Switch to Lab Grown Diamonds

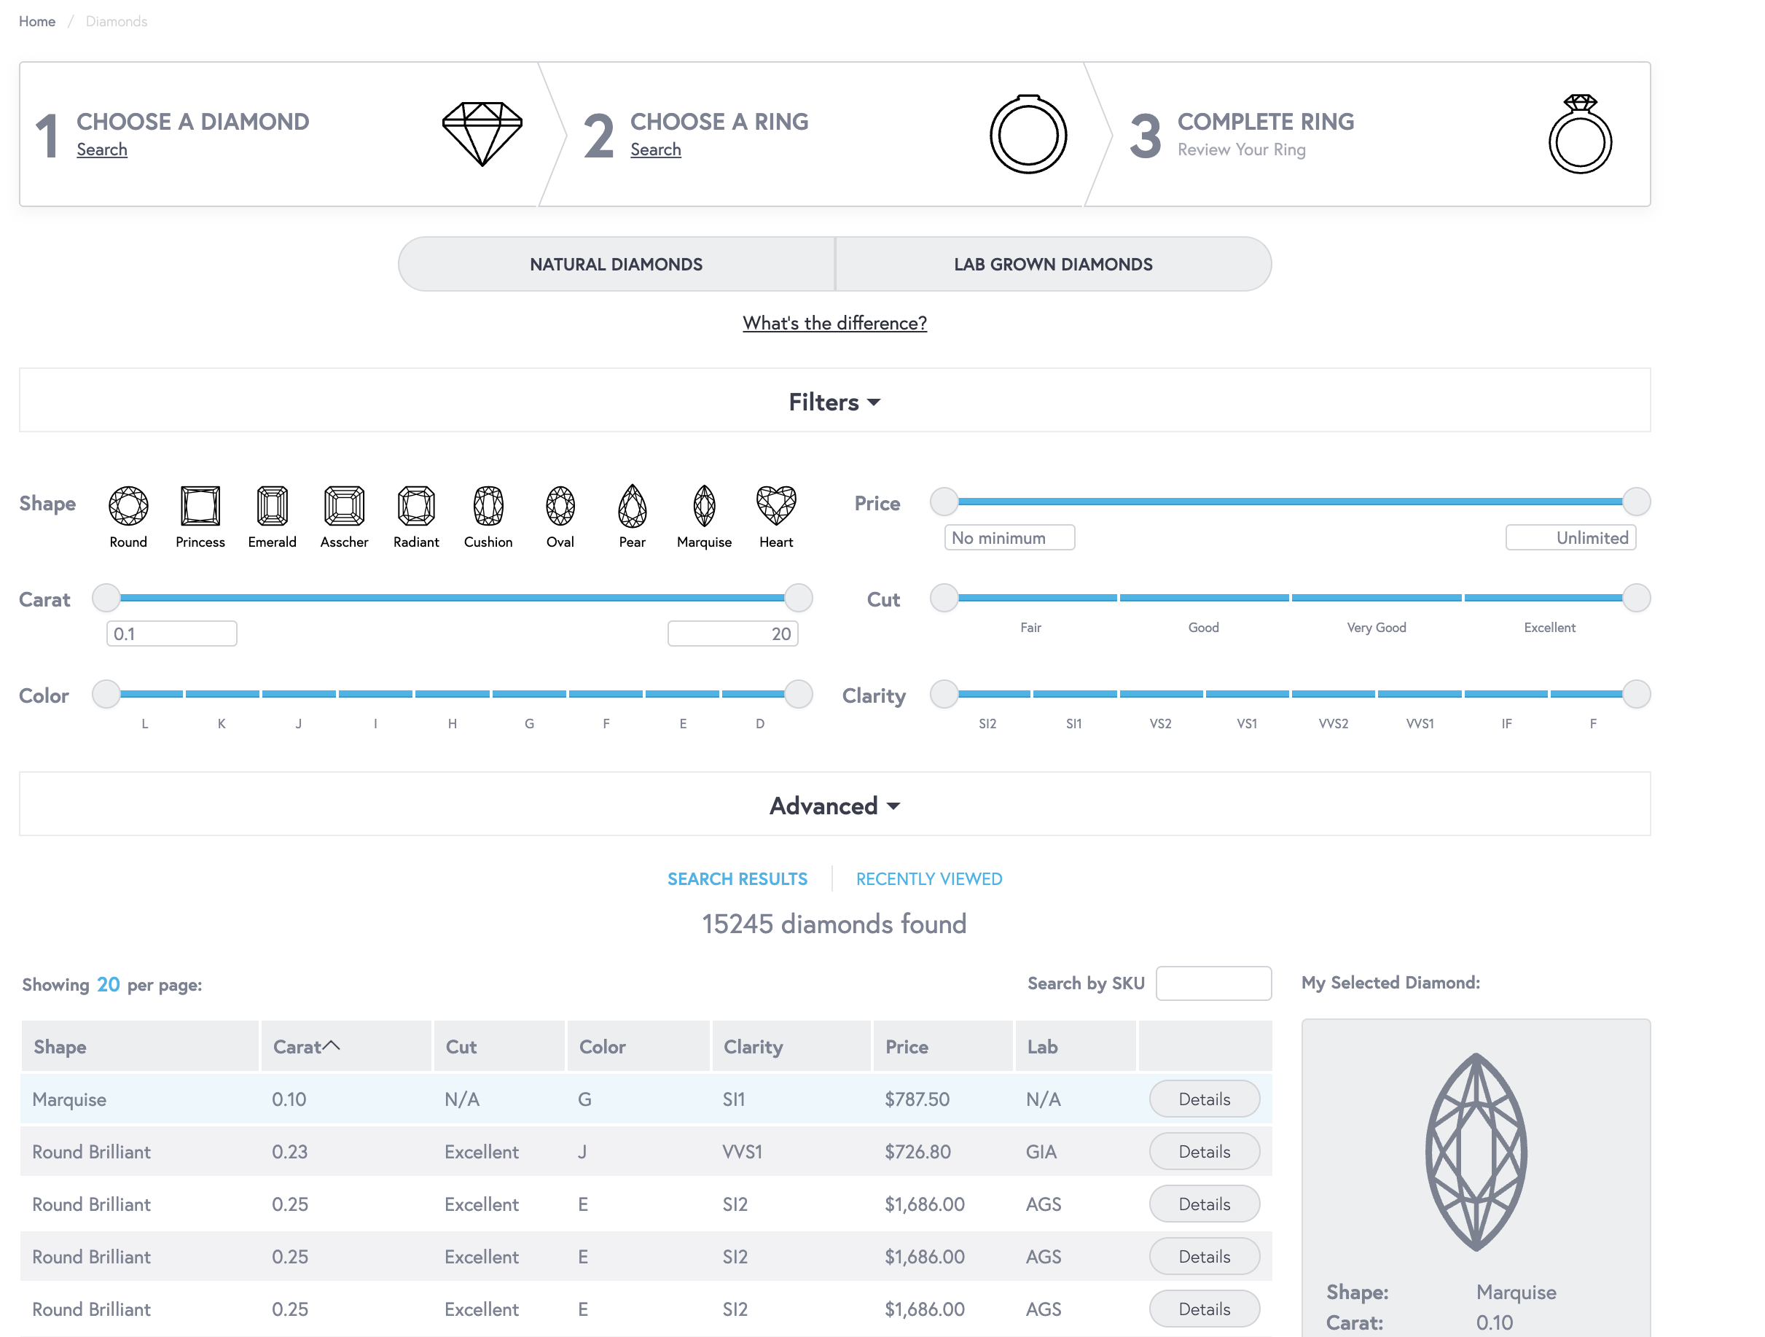1052,264
